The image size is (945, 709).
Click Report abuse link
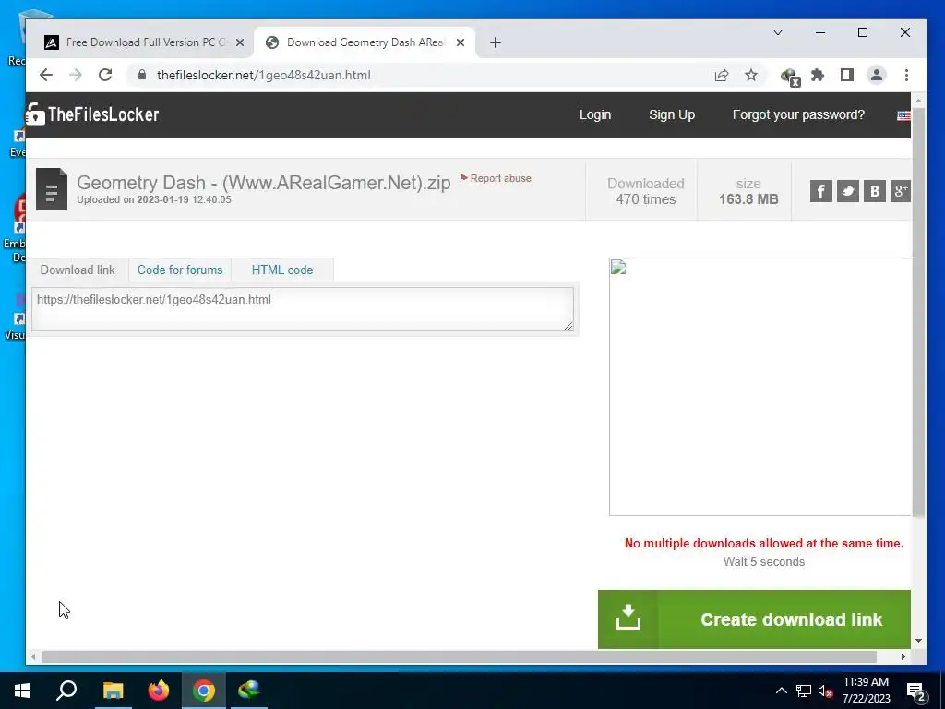click(496, 178)
